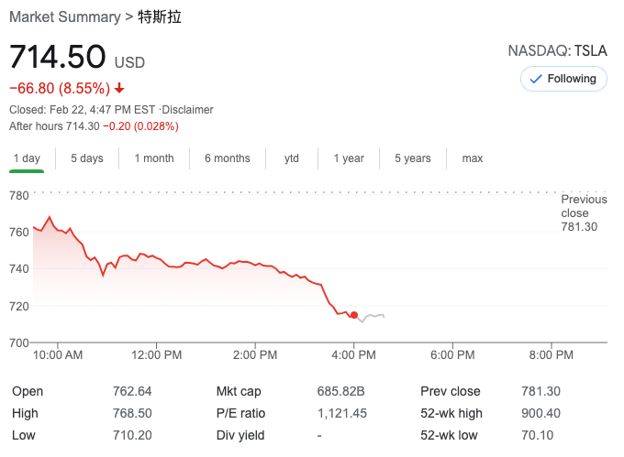The image size is (624, 457).
Task: View the 1 year chart range
Action: (x=349, y=158)
